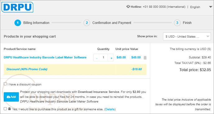Click 'Products in your shopping cart' heading
Screen dimensions: 214x114
(30, 36)
